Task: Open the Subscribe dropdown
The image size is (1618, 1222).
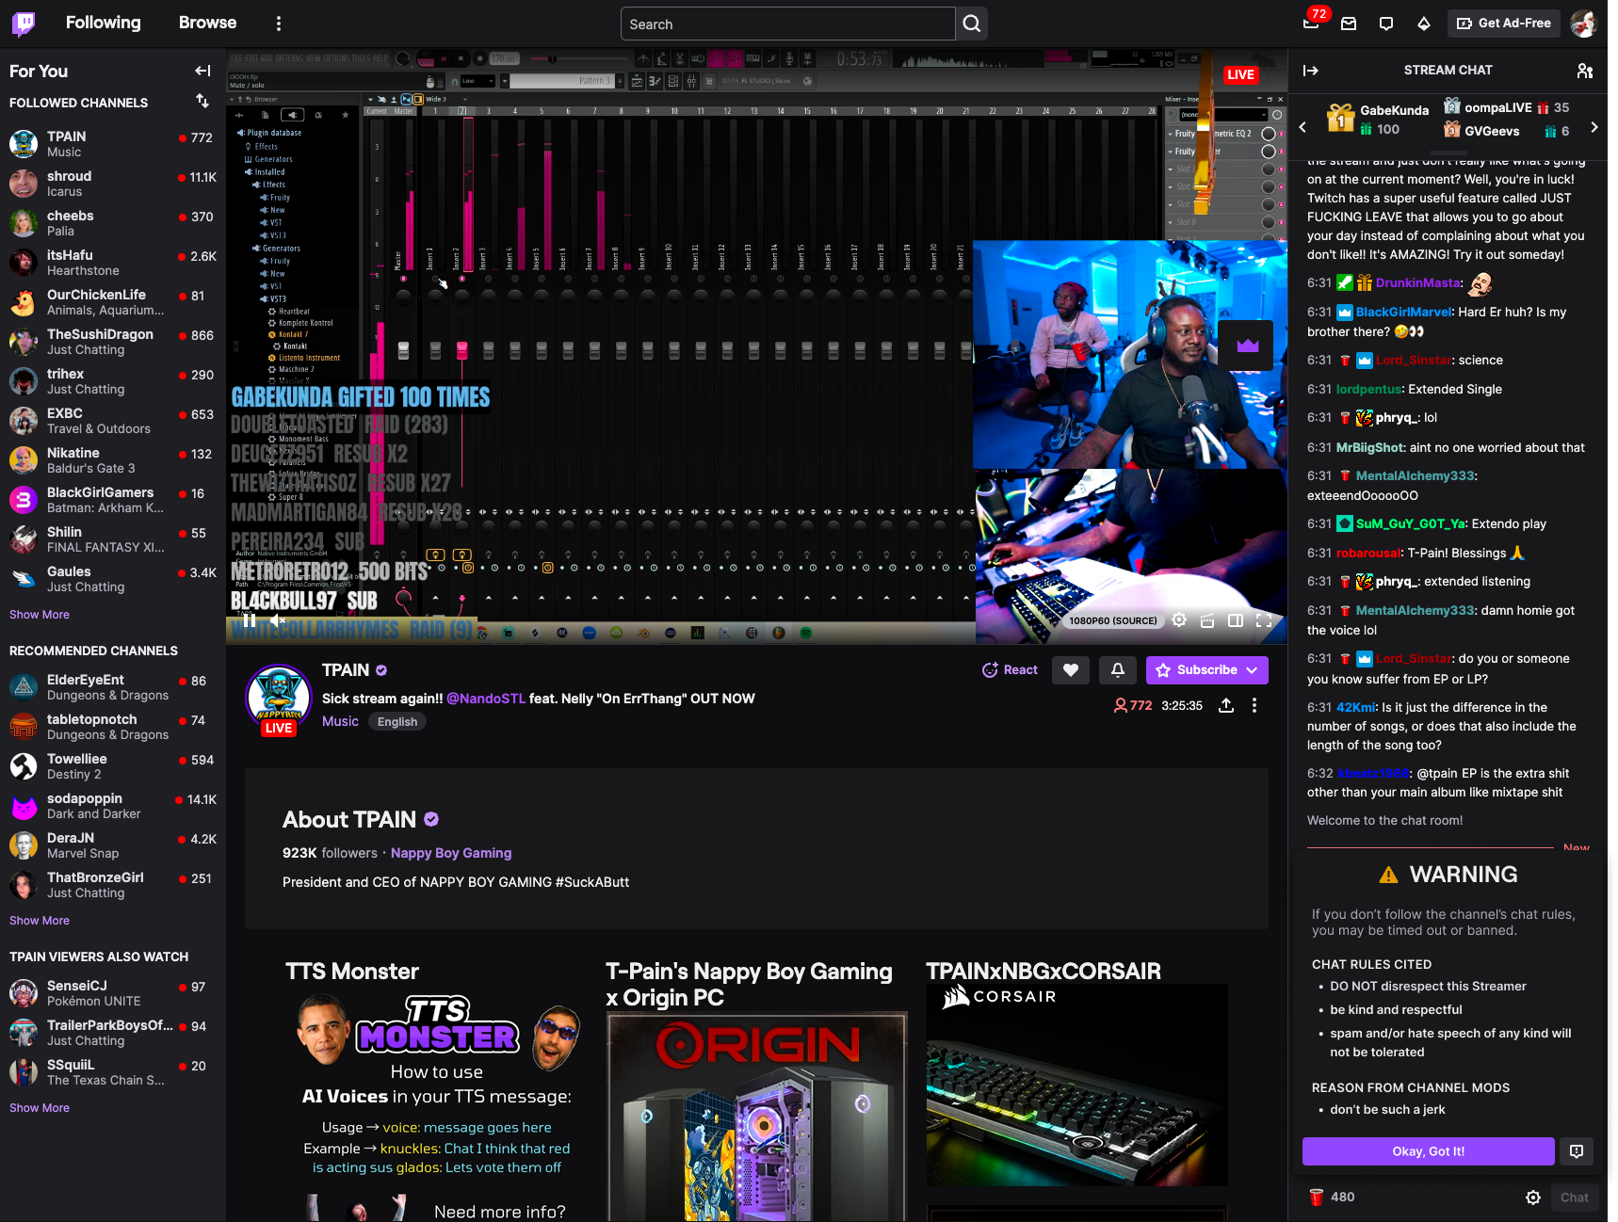Action: 1207,670
